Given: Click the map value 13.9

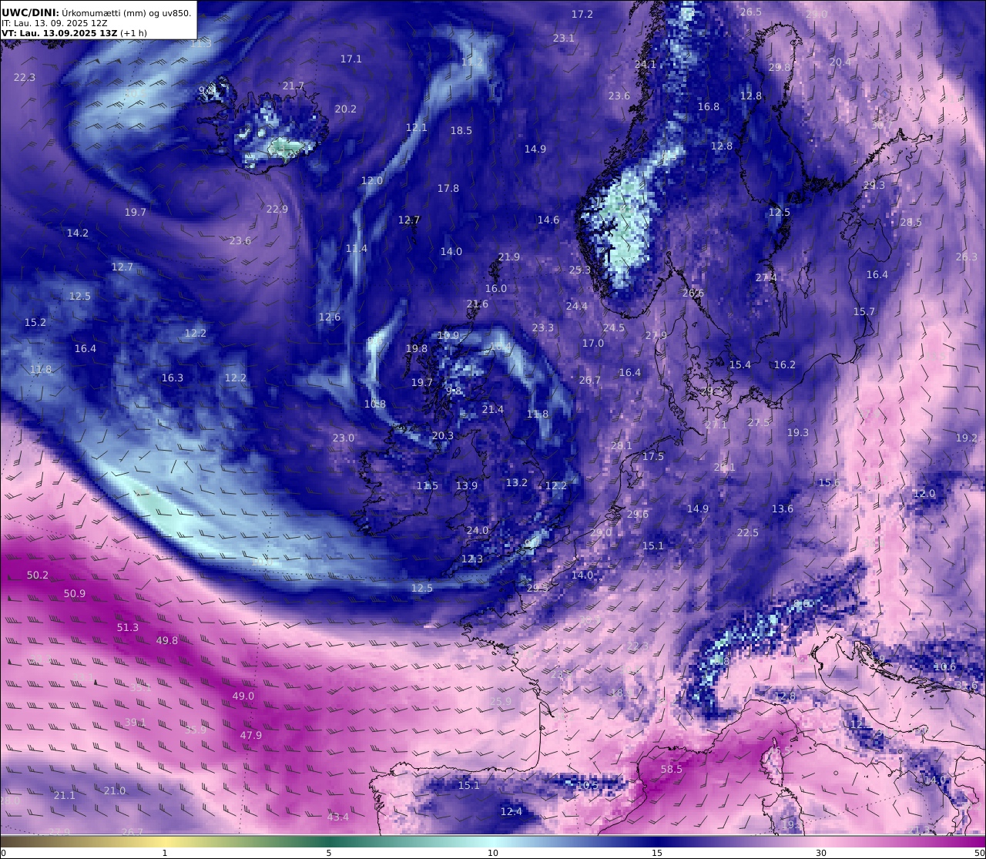Looking at the screenshot, I should pyautogui.click(x=467, y=485).
